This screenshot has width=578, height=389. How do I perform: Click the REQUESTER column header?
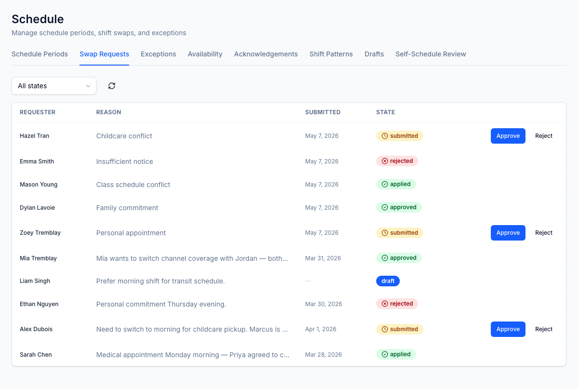[38, 112]
